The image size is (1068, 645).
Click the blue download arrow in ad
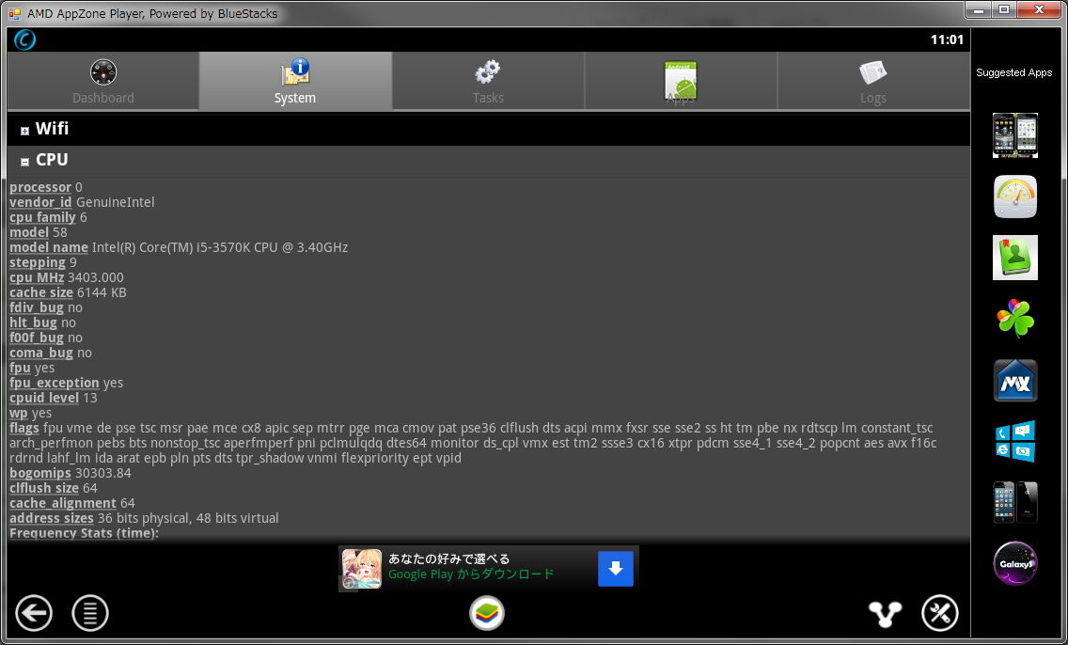point(616,569)
